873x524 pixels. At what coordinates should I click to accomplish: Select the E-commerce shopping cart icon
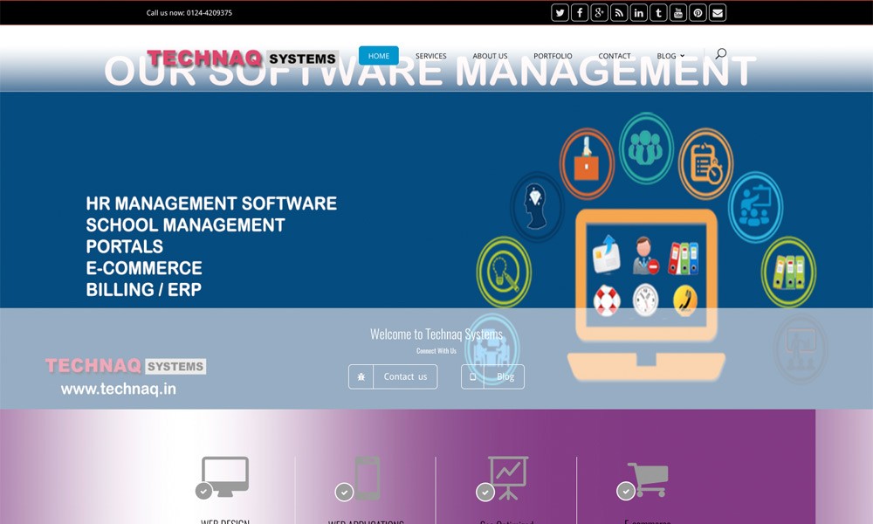(x=646, y=479)
